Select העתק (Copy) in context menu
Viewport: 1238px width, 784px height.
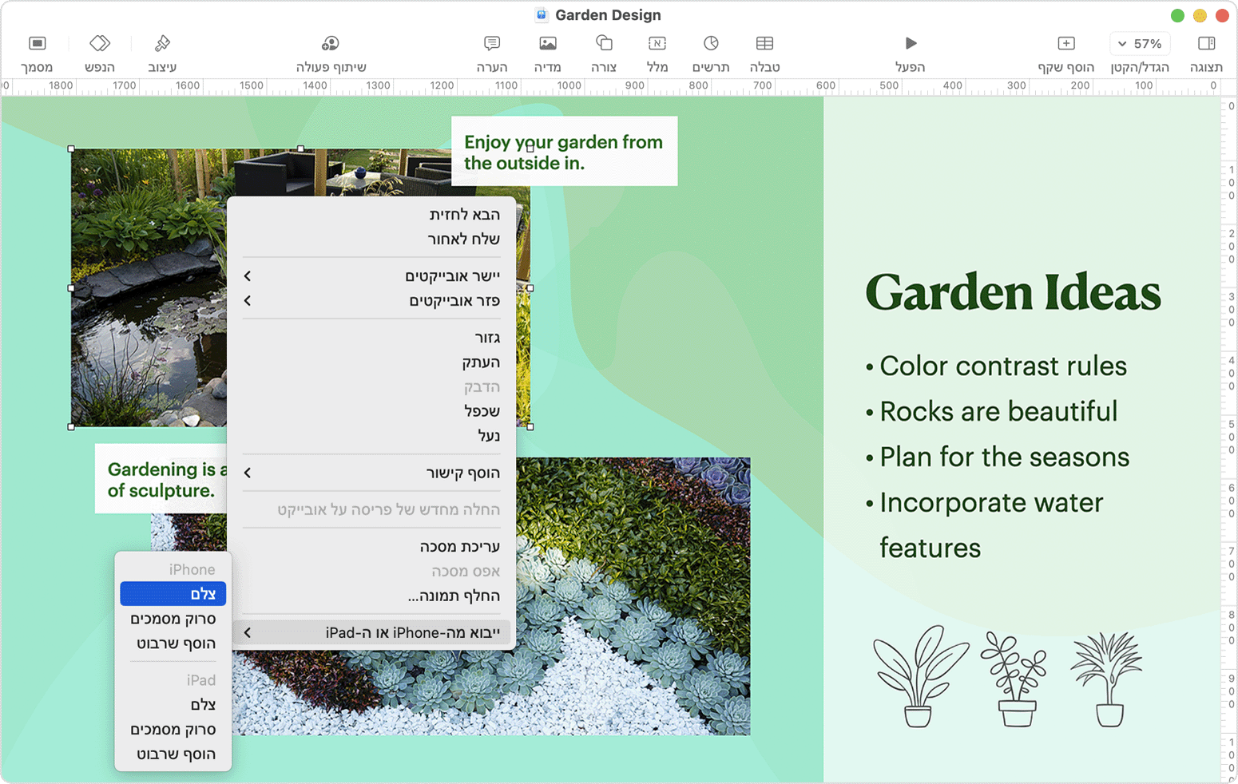coord(371,362)
